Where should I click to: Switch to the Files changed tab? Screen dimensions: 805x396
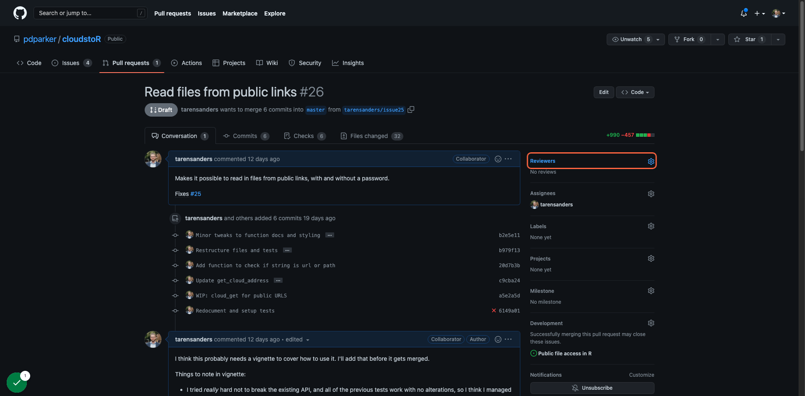372,136
